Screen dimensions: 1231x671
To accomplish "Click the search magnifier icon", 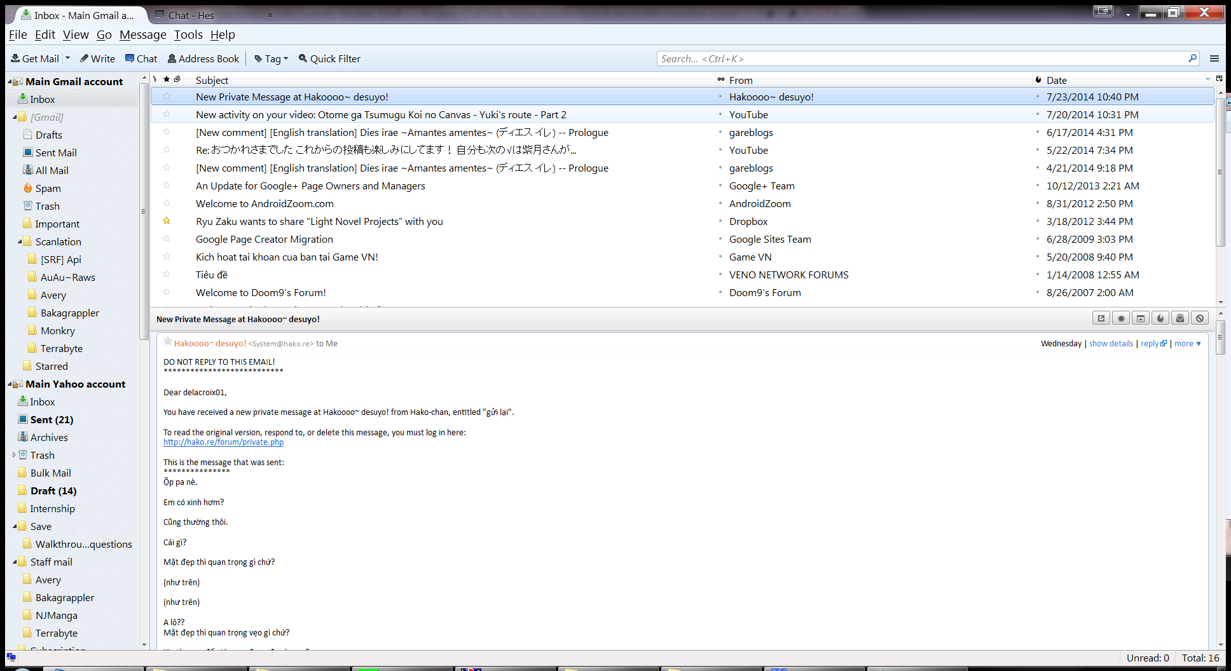I will point(1192,58).
